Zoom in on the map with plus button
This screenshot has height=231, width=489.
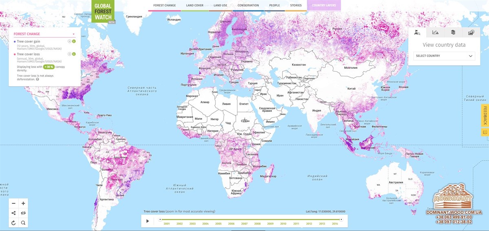coord(23,203)
